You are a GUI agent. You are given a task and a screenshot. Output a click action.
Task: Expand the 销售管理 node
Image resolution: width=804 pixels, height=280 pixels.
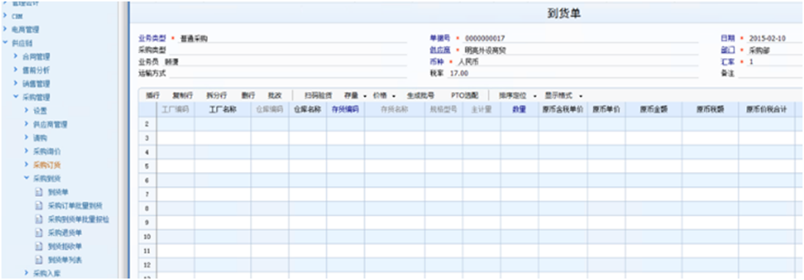pos(15,83)
